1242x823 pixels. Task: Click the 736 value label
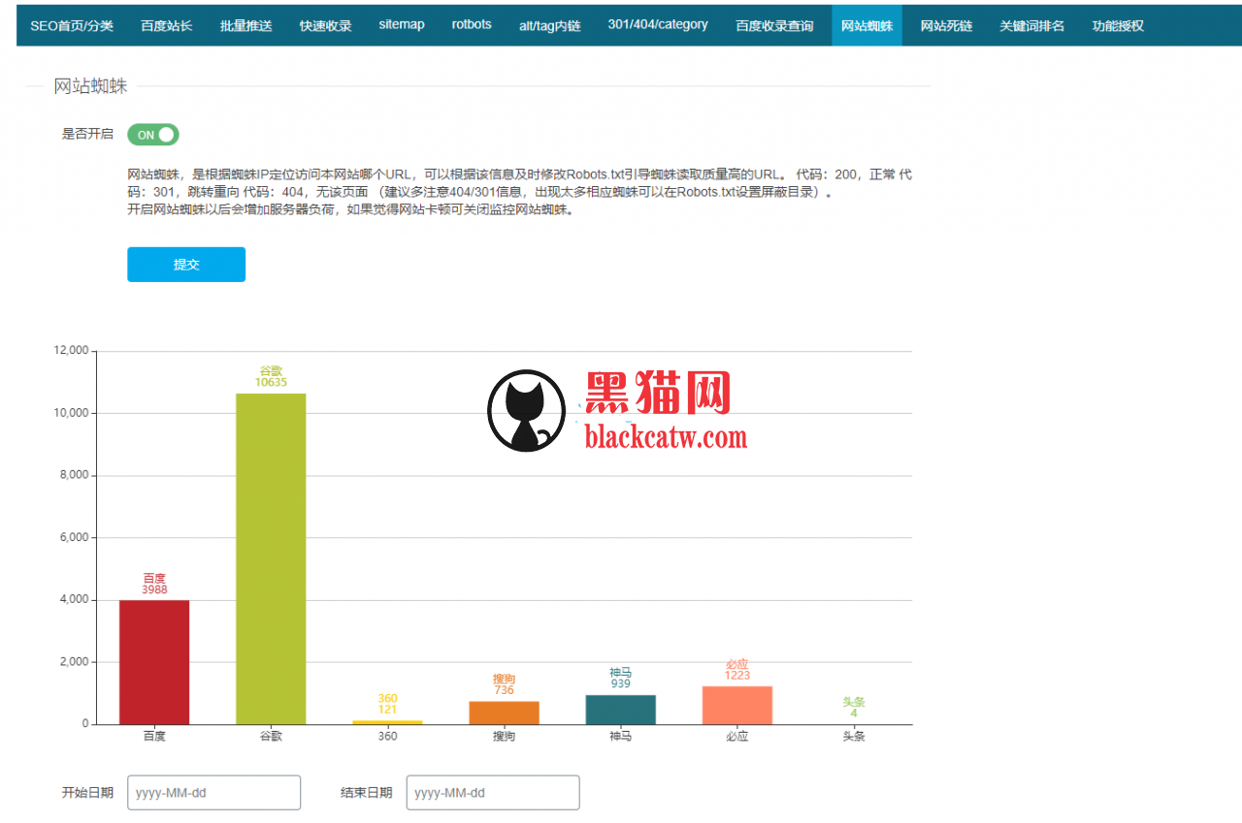tap(504, 690)
